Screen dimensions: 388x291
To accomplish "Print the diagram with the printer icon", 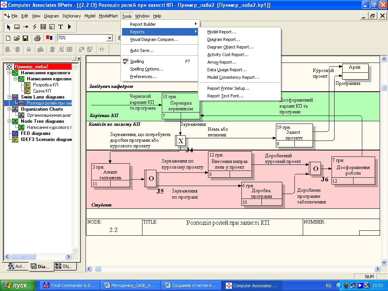I will [38, 38].
